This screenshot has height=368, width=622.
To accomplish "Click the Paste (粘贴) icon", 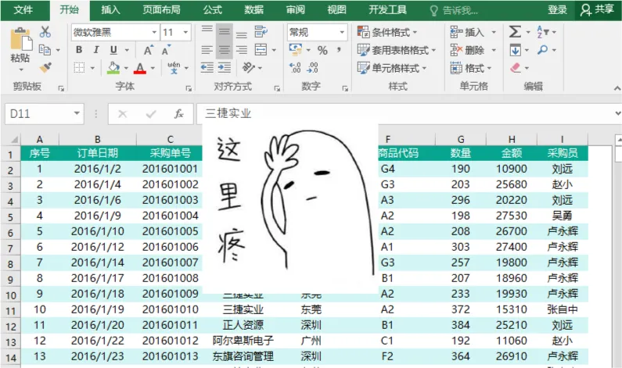I will [x=20, y=39].
